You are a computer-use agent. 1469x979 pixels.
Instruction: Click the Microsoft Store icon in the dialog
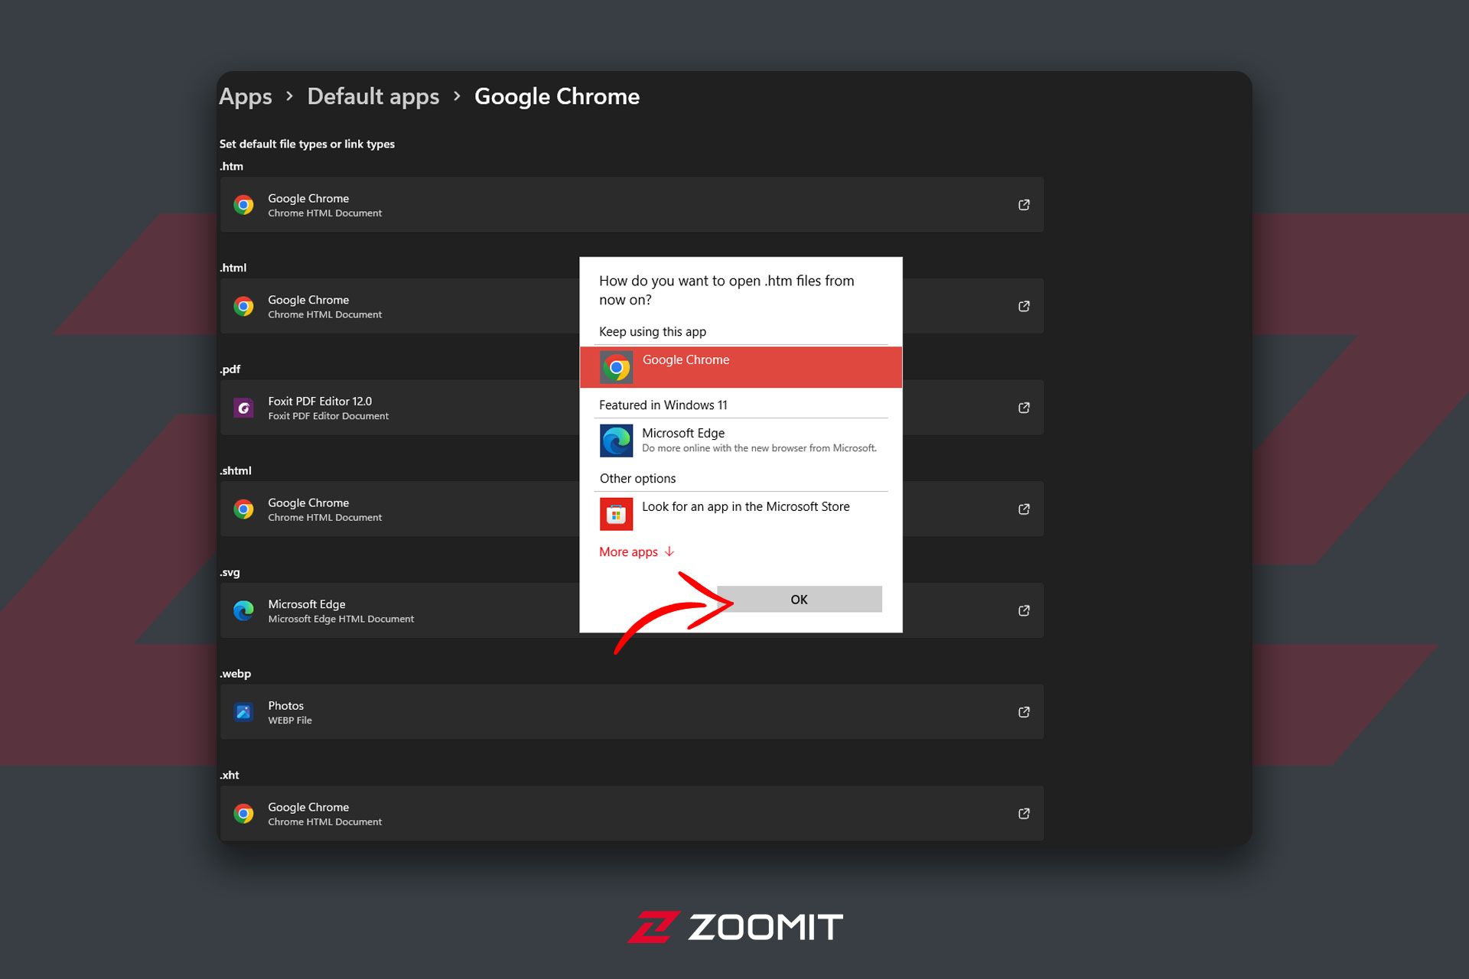click(616, 514)
